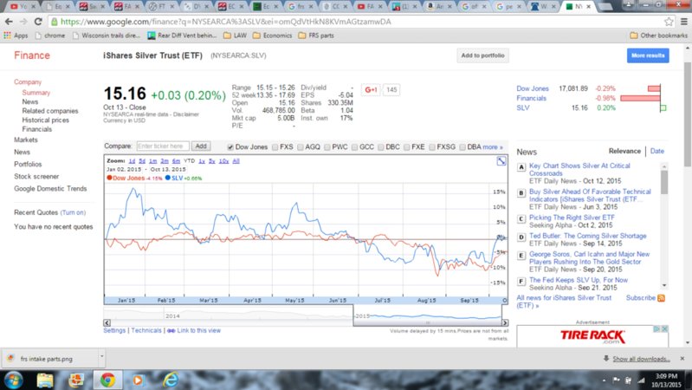Click the AdChoices icon on Tire Rack ad
692x390 pixels.
(x=657, y=329)
